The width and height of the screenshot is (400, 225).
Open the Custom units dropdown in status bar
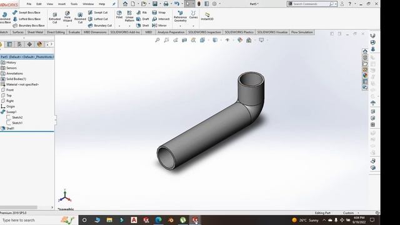tap(351, 212)
